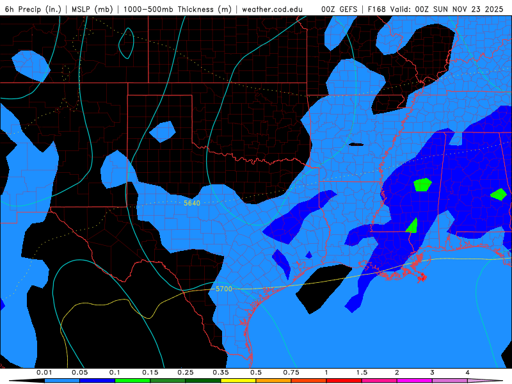Click the 0.1 legend value

click(x=115, y=372)
